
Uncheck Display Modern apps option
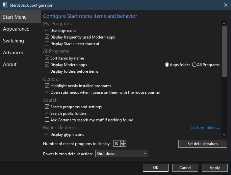pyautogui.click(x=47, y=64)
